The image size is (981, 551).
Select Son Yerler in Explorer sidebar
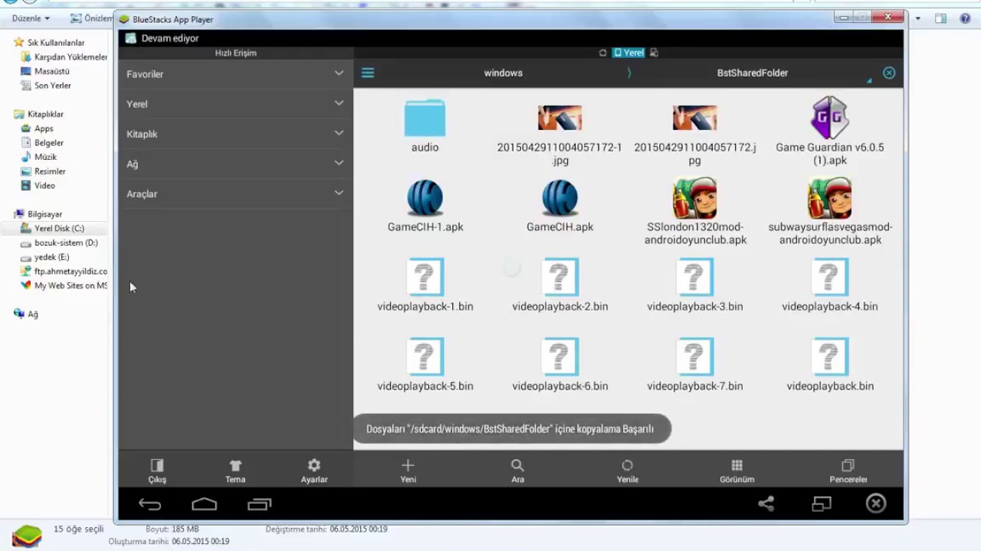(46, 86)
